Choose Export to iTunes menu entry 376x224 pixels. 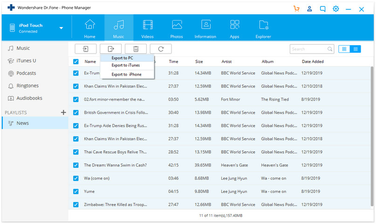(127, 65)
